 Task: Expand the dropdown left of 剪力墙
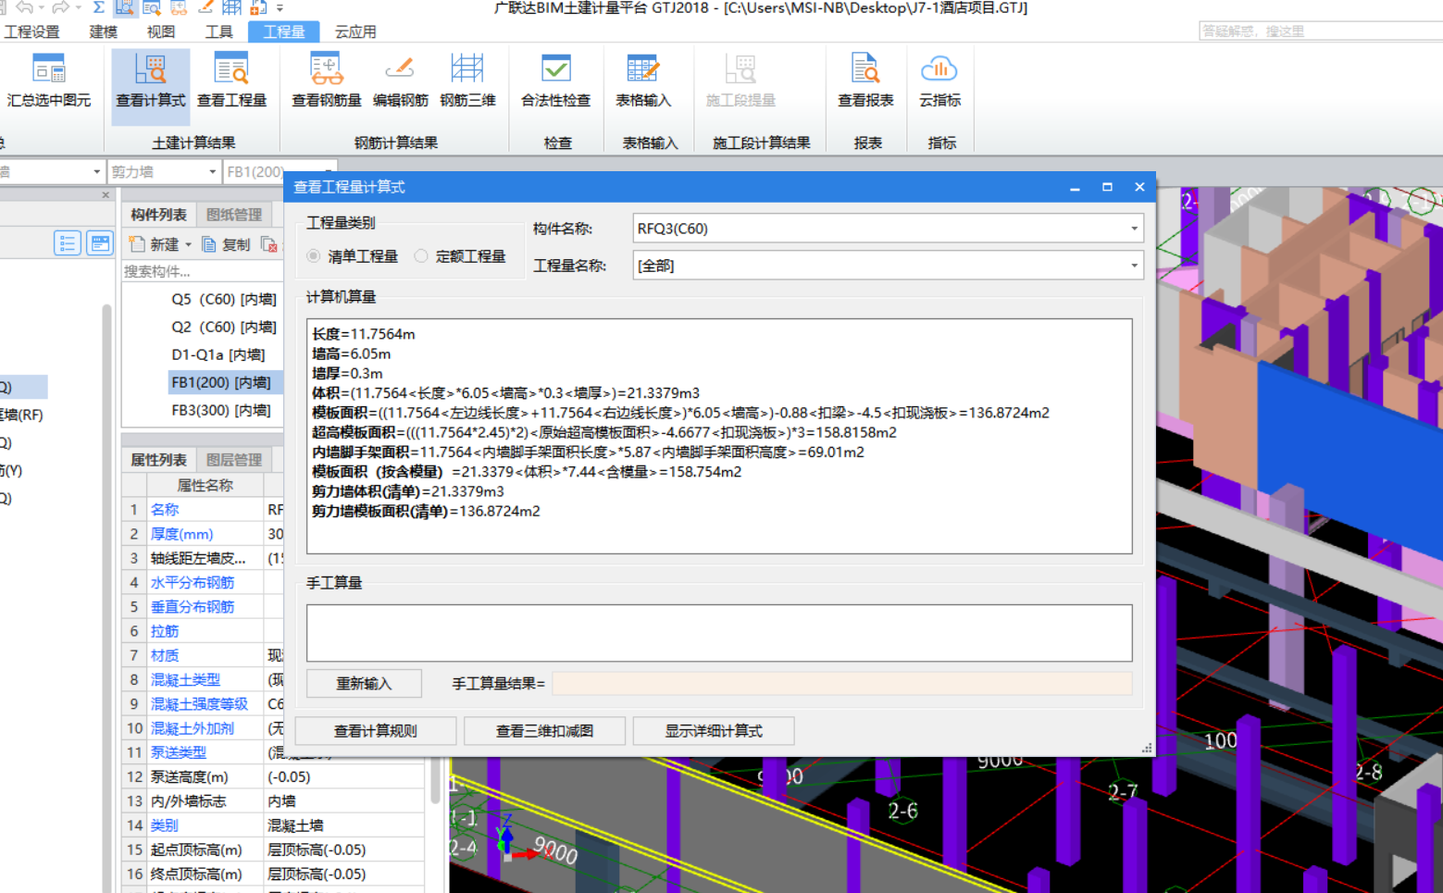tap(96, 172)
